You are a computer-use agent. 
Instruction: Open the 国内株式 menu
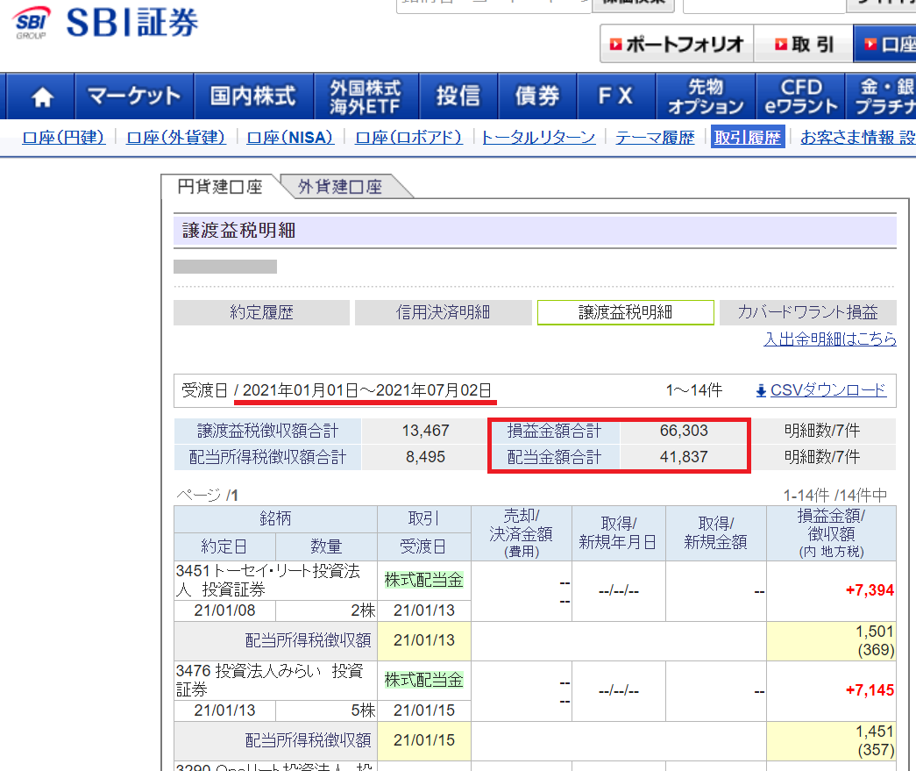click(x=253, y=96)
